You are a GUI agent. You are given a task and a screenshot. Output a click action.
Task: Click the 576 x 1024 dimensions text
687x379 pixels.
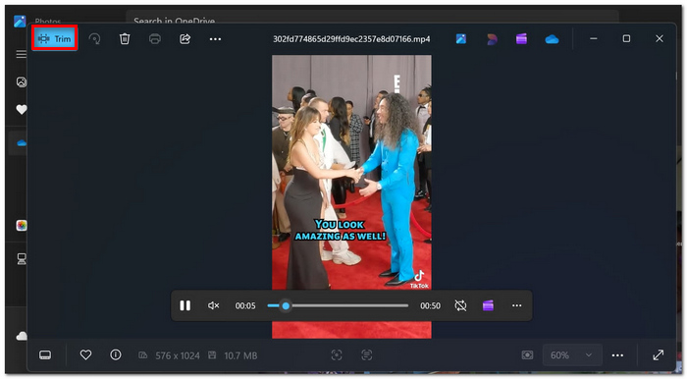178,355
